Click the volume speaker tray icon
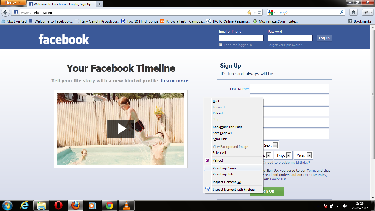 (345, 206)
